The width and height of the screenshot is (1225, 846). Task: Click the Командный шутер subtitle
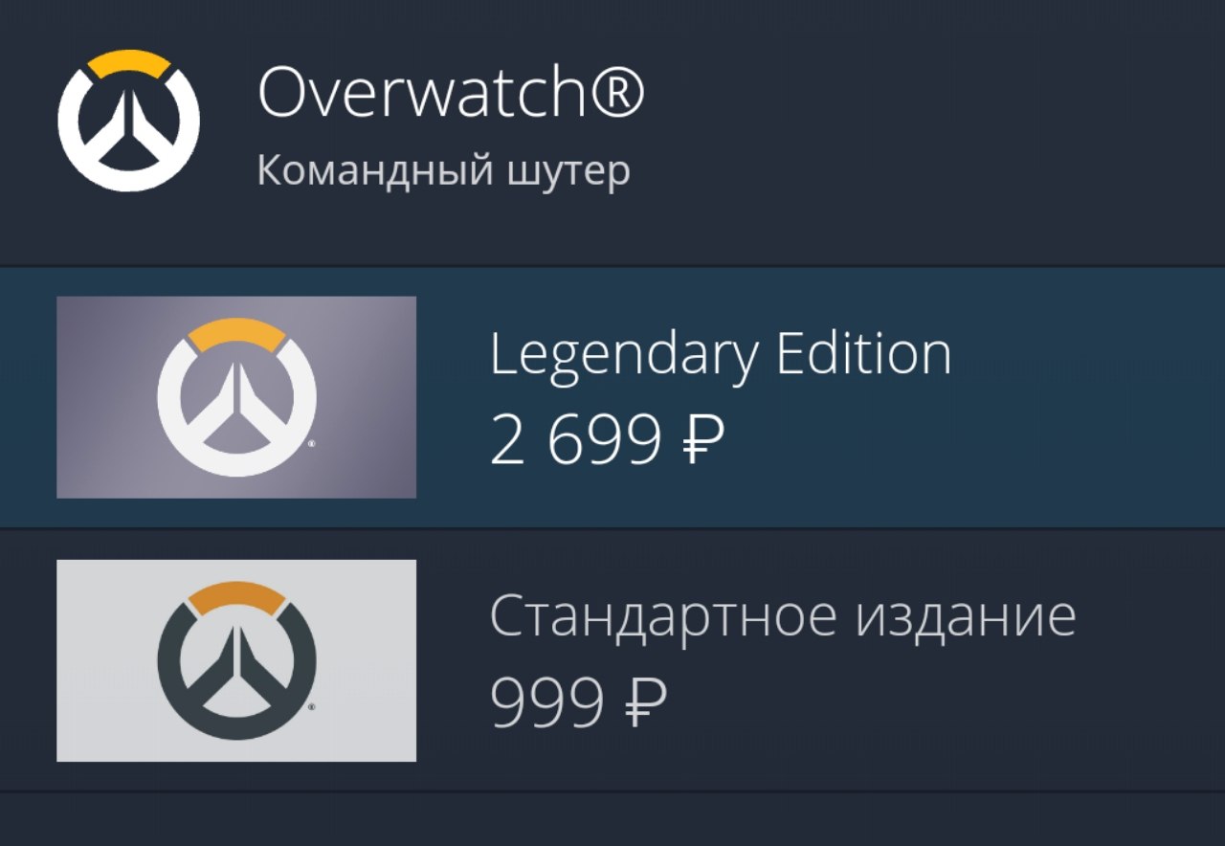pyautogui.click(x=444, y=172)
